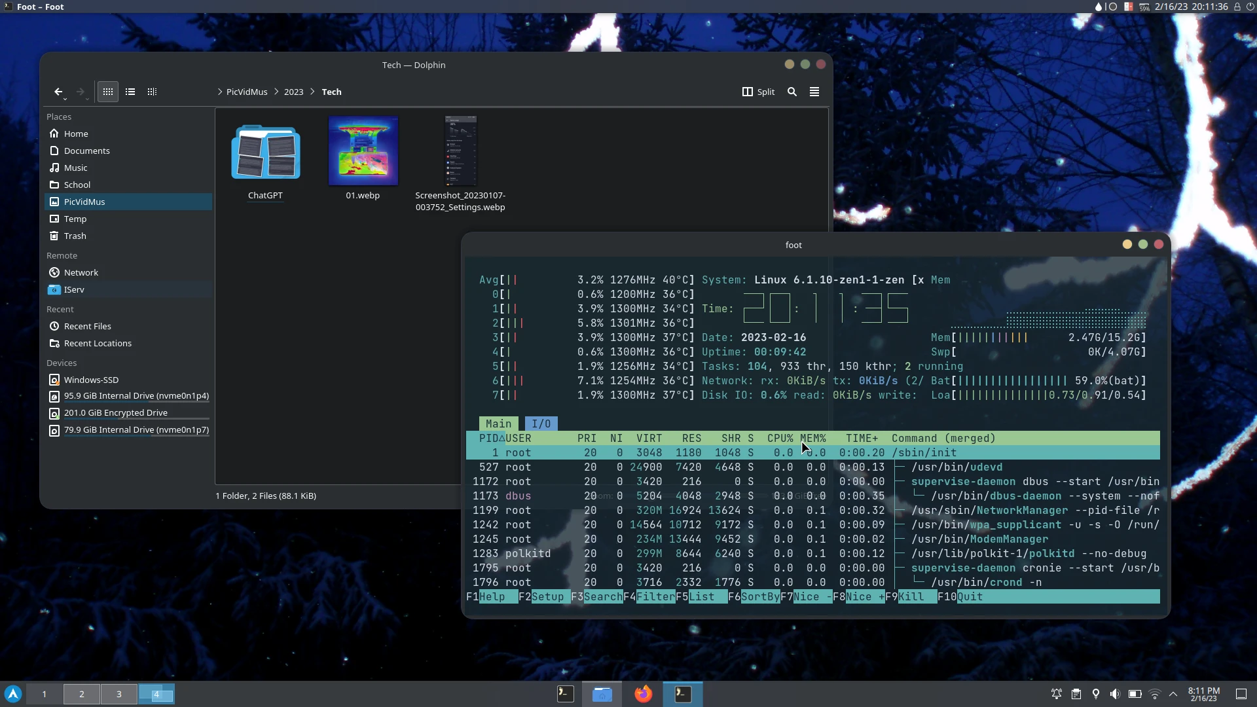Image resolution: width=1257 pixels, height=707 pixels.
Task: Open Trash in Places sidebar
Action: (128, 236)
